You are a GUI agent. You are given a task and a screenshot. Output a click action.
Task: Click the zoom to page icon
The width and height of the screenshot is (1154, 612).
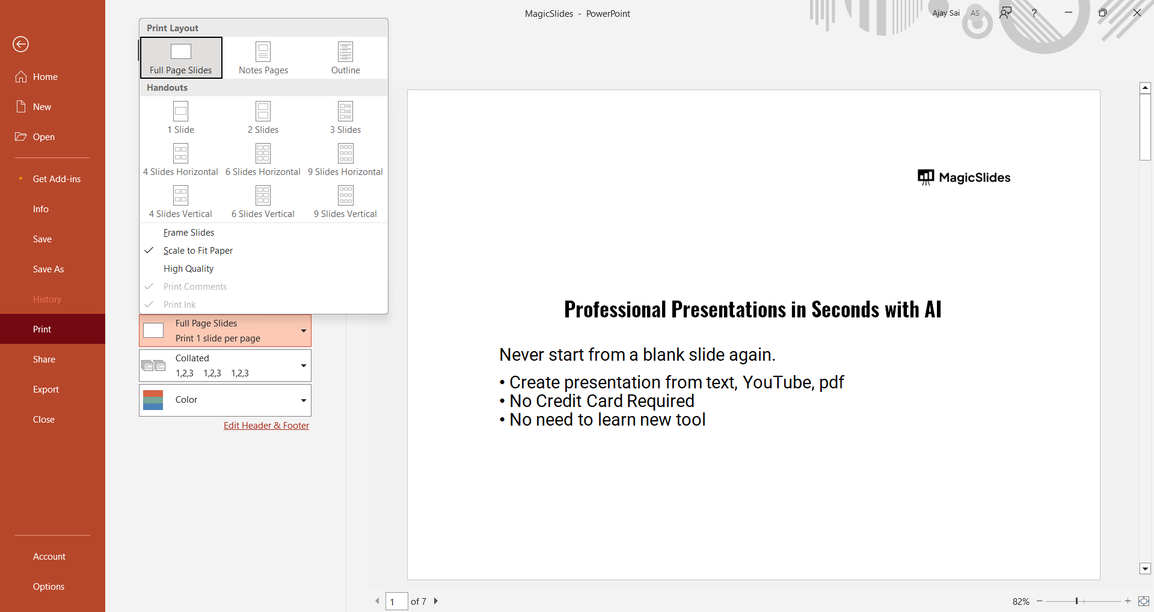pyautogui.click(x=1143, y=601)
